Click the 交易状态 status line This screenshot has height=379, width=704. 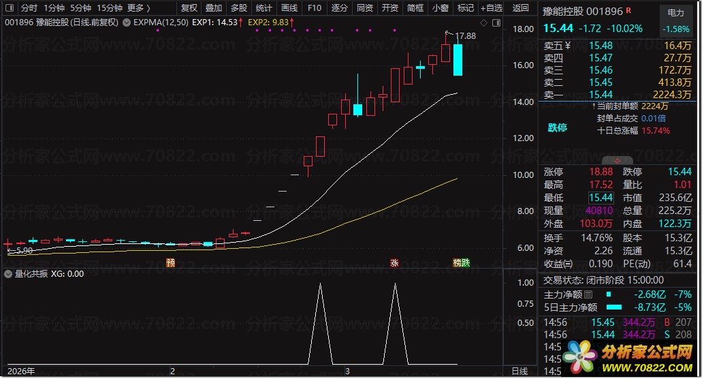pyautogui.click(x=603, y=280)
